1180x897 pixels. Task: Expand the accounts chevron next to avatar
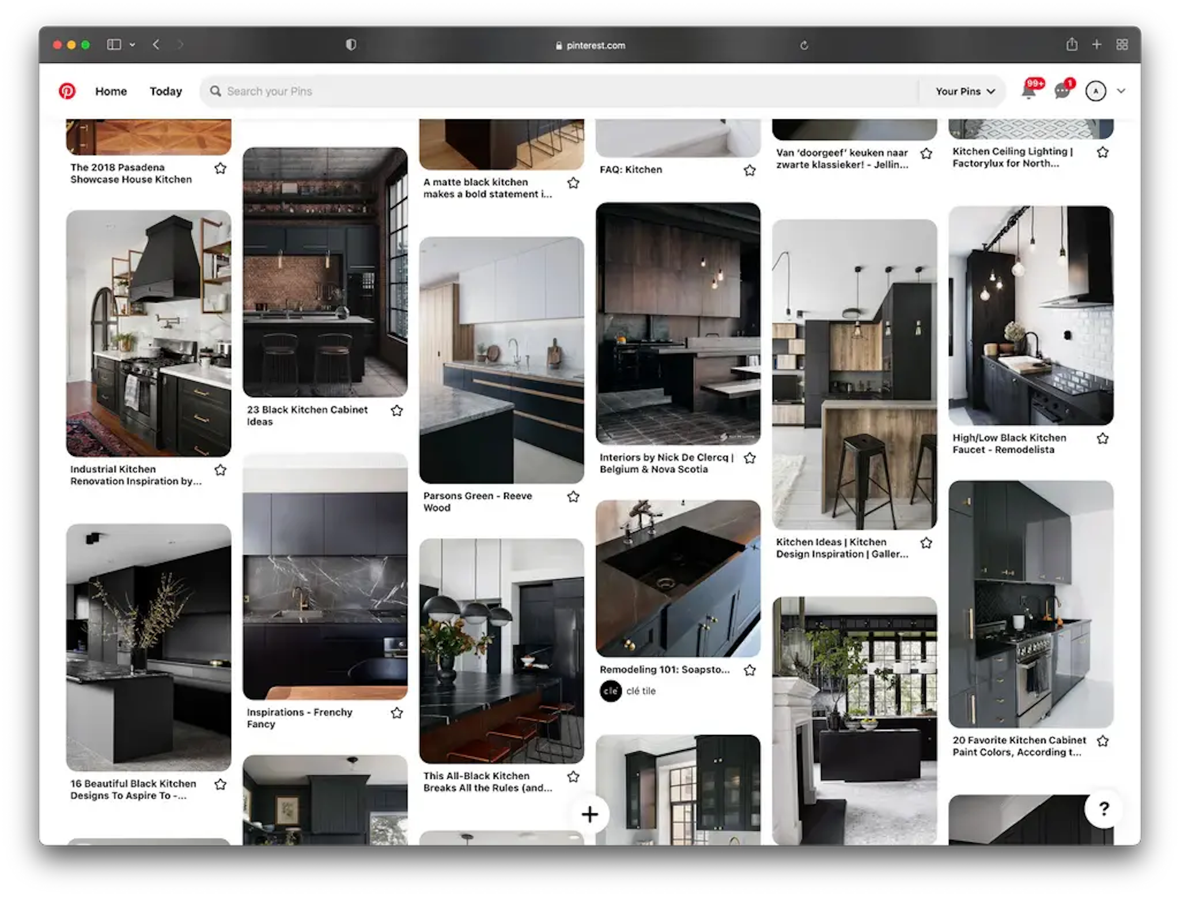coord(1121,91)
